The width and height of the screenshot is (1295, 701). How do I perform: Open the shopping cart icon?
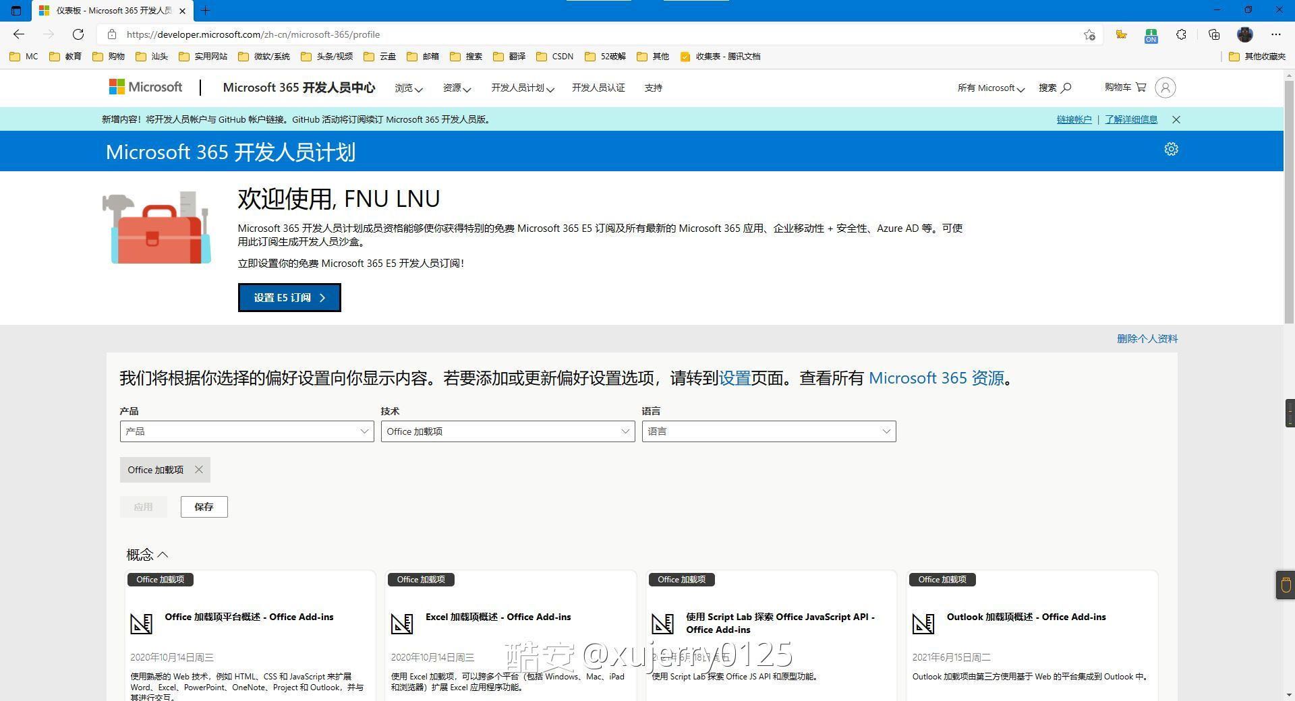click(1141, 87)
